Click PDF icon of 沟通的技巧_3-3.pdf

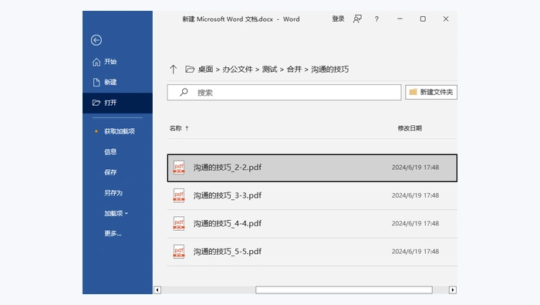179,195
